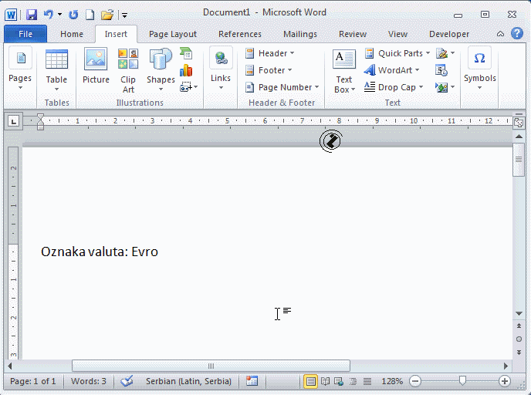Insert a Chart via the chart icon
The image size is (531, 395).
[x=186, y=71]
